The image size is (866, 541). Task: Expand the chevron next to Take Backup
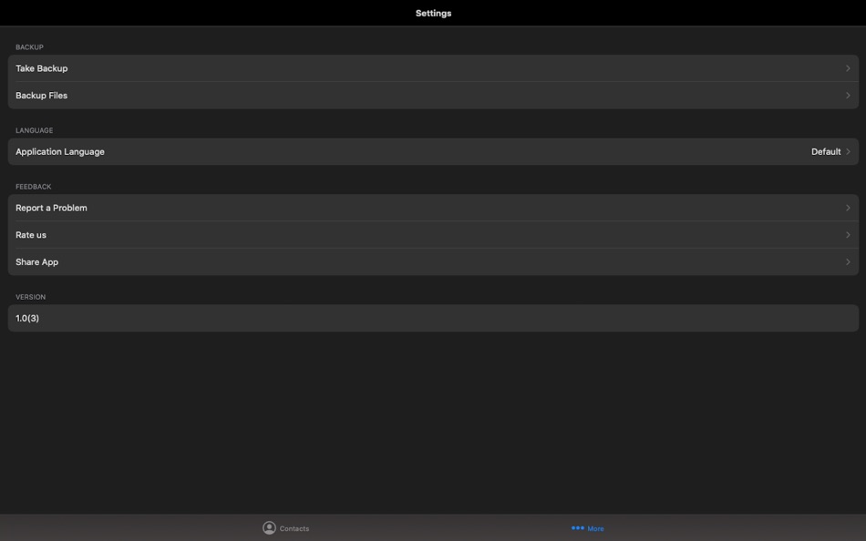point(848,68)
